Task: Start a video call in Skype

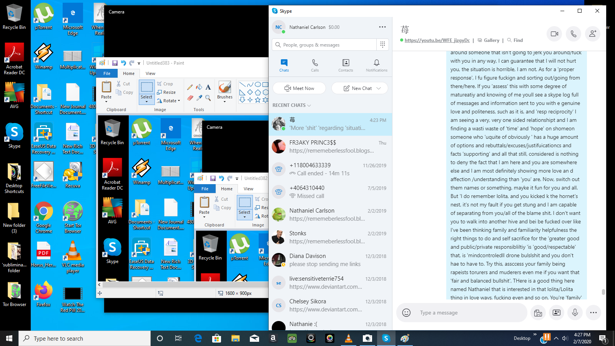Action: coord(554,34)
